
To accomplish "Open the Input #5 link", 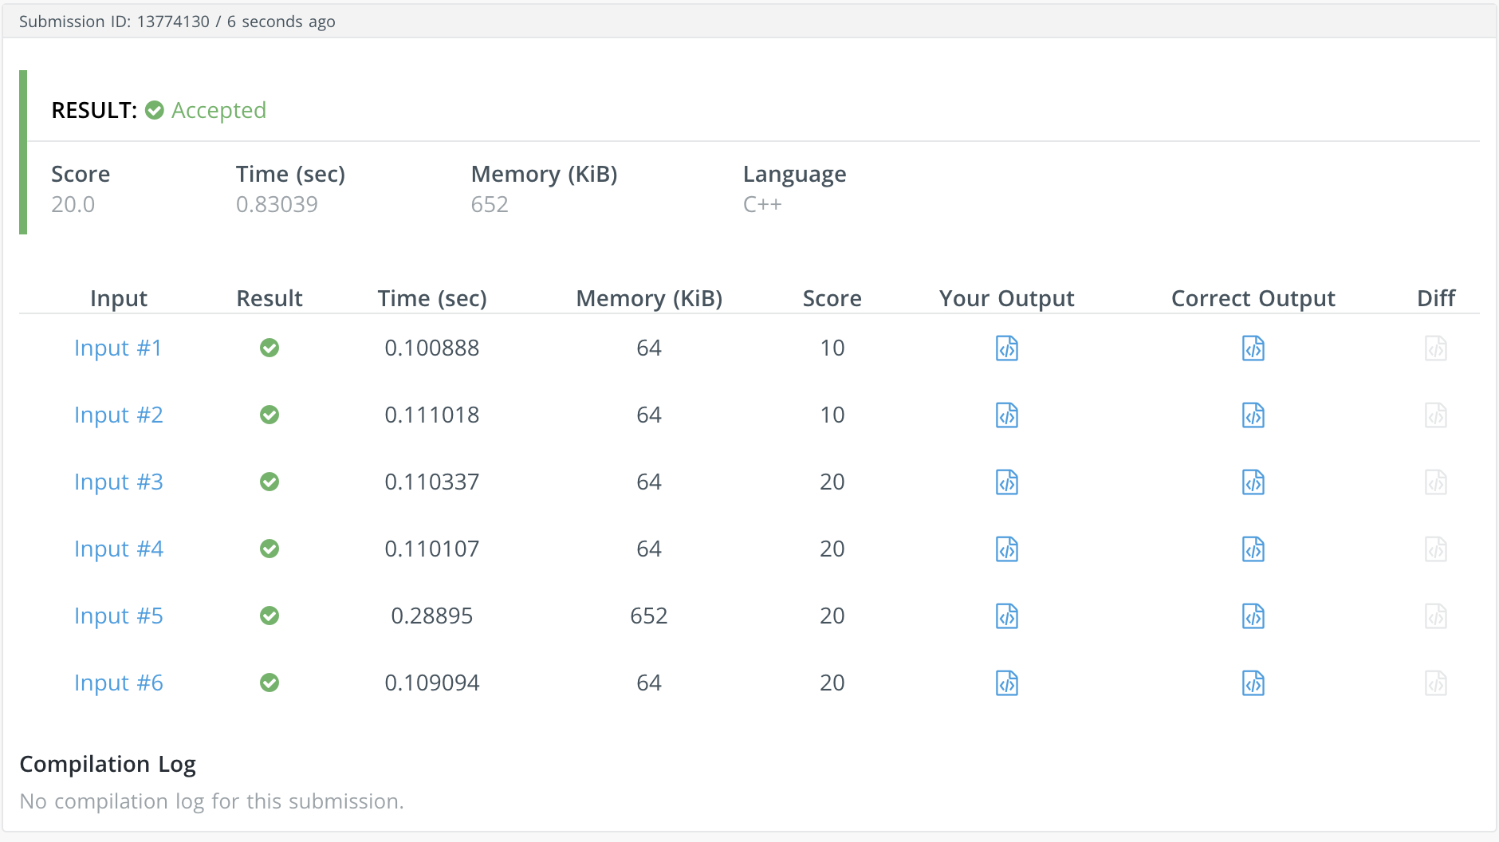I will click(x=118, y=616).
